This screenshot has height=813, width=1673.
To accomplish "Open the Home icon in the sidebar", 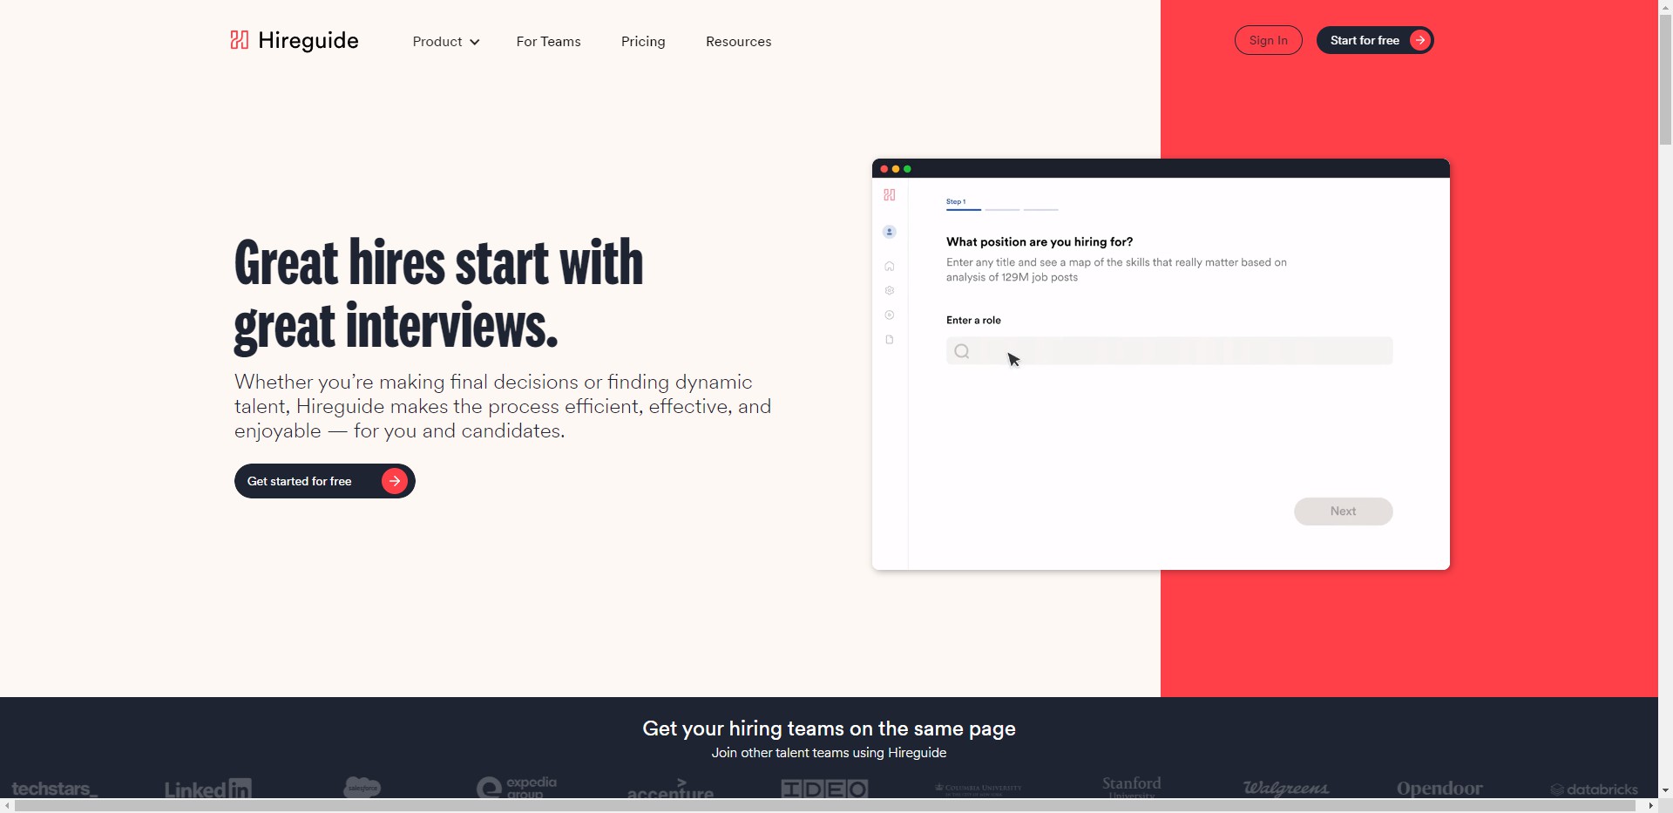I will tap(890, 266).
